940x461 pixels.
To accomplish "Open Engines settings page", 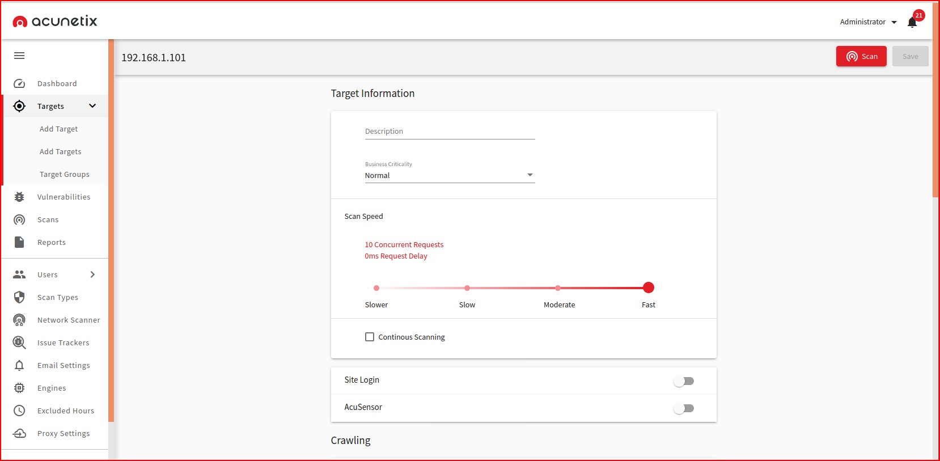I will (52, 388).
